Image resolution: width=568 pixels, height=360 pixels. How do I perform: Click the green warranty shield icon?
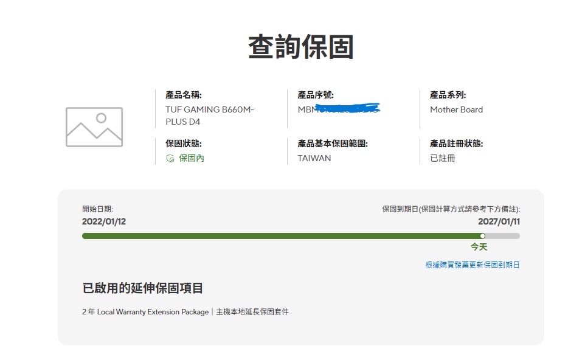(170, 158)
